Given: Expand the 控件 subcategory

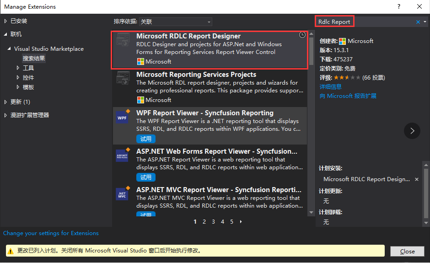Looking at the screenshot, I should (x=18, y=77).
